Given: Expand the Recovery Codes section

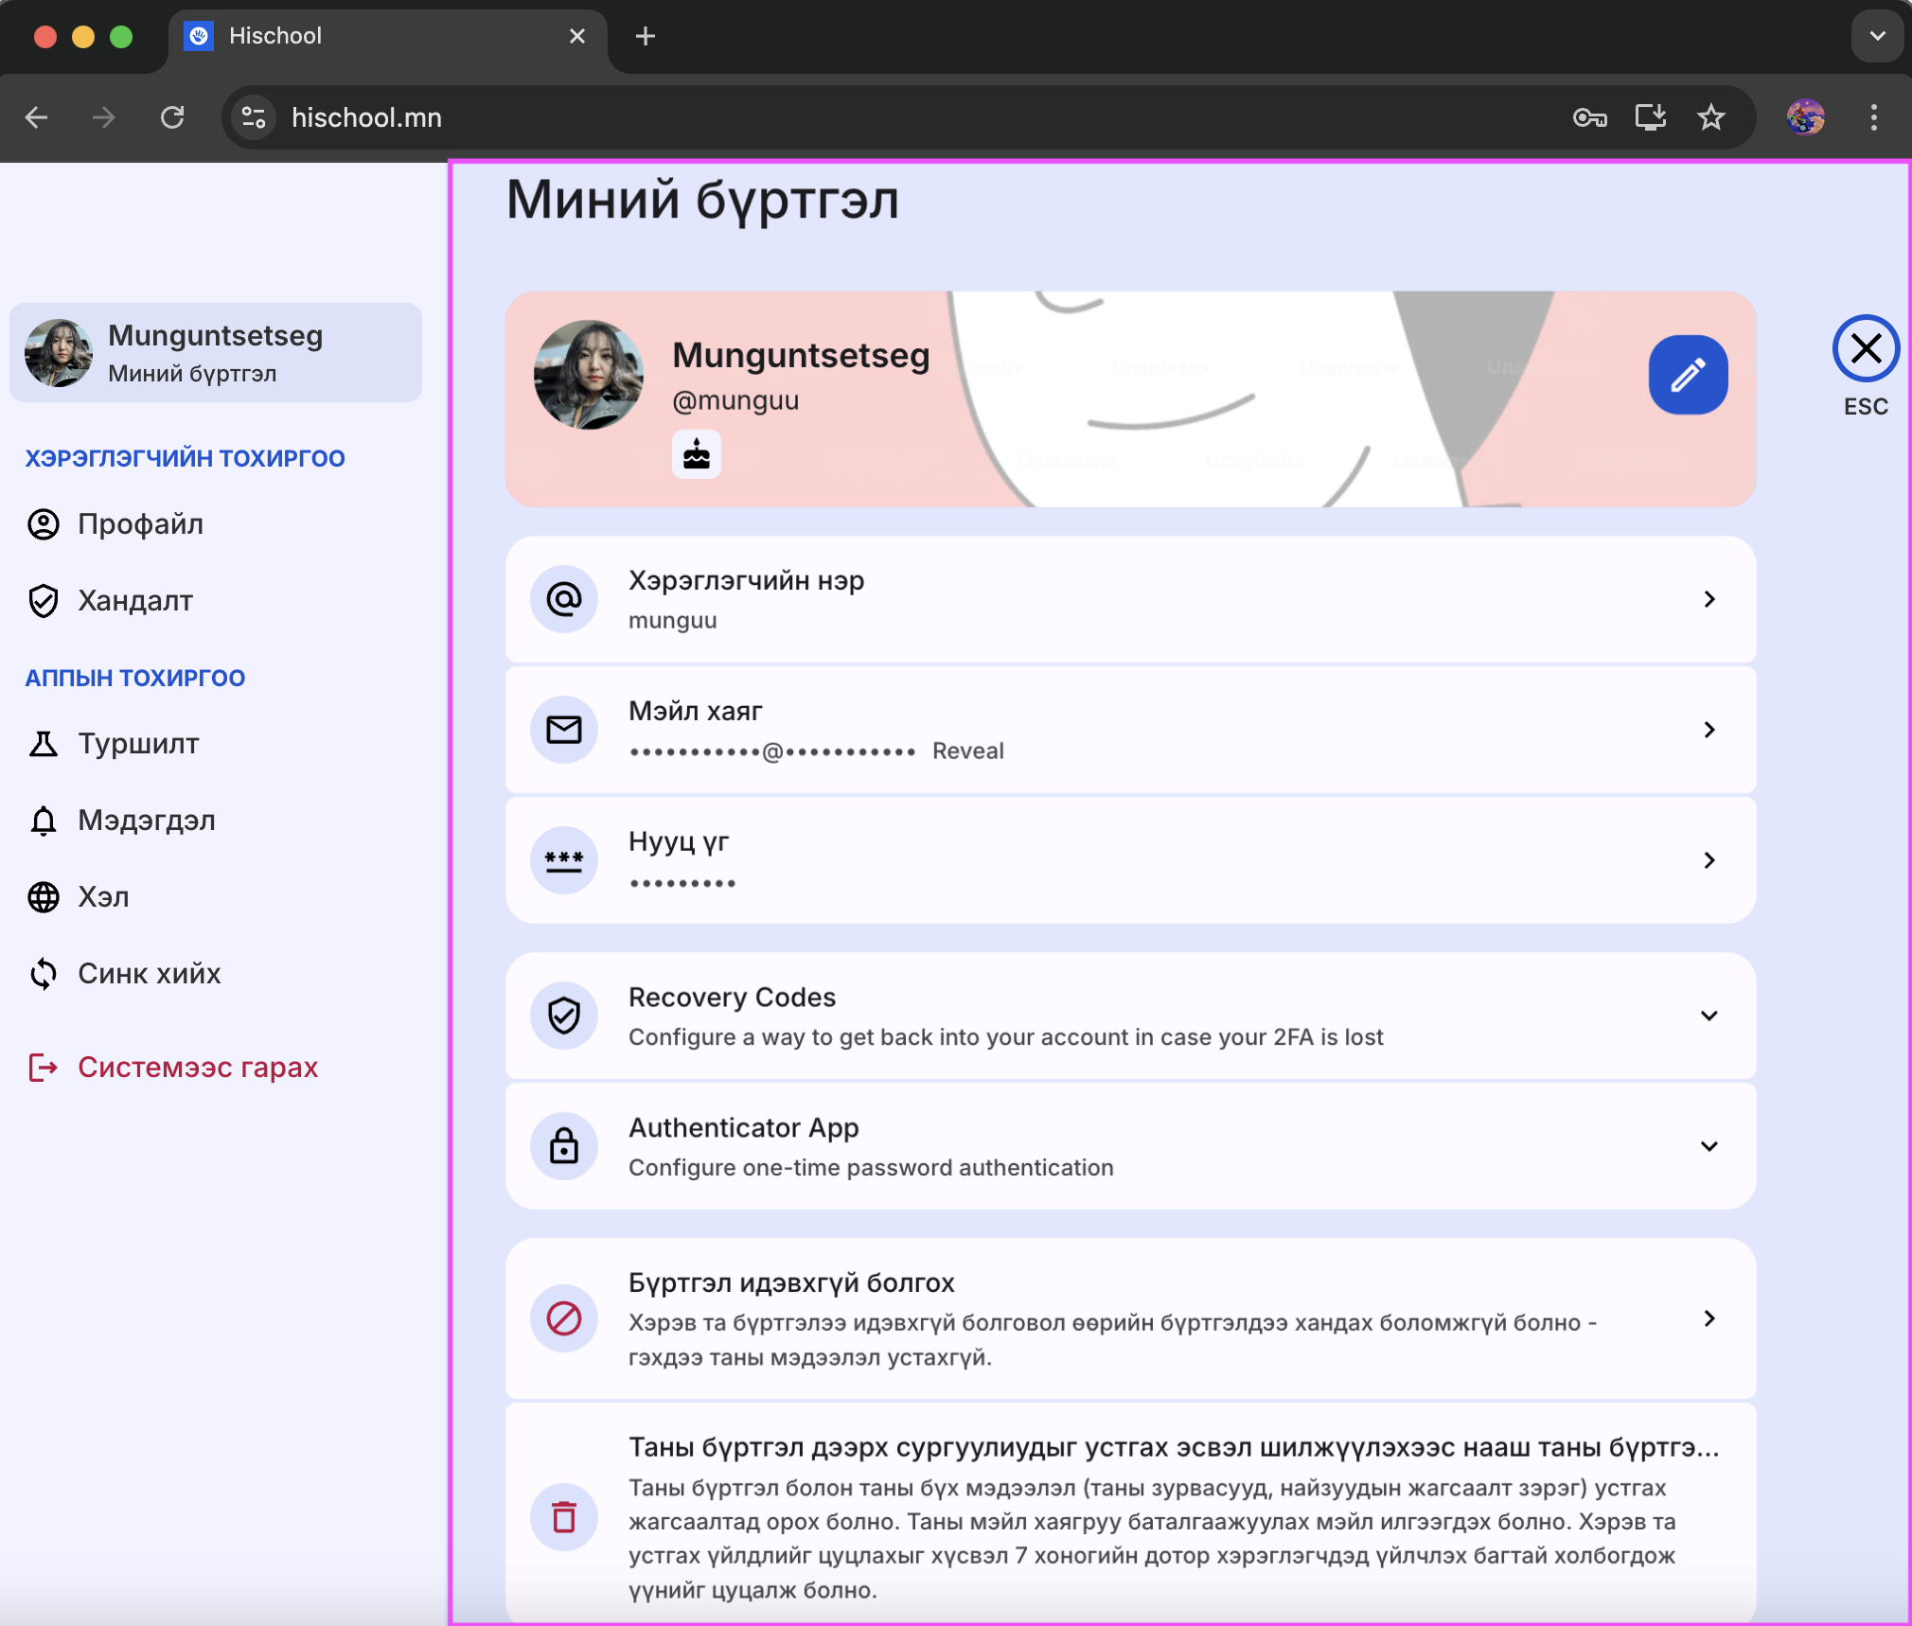Looking at the screenshot, I should coord(1710,1016).
